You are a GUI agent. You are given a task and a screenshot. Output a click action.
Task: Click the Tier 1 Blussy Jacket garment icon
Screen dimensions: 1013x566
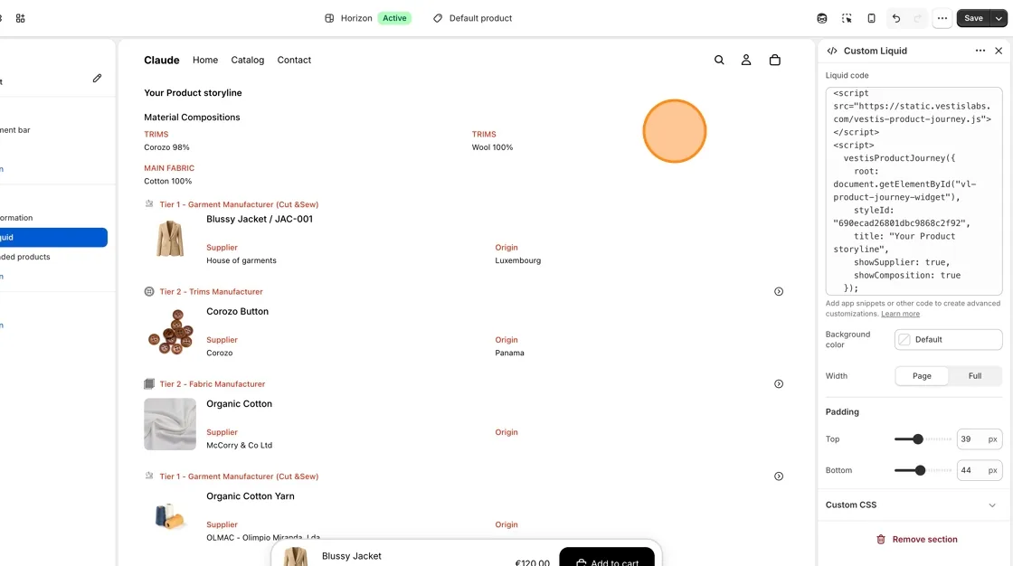(149, 204)
